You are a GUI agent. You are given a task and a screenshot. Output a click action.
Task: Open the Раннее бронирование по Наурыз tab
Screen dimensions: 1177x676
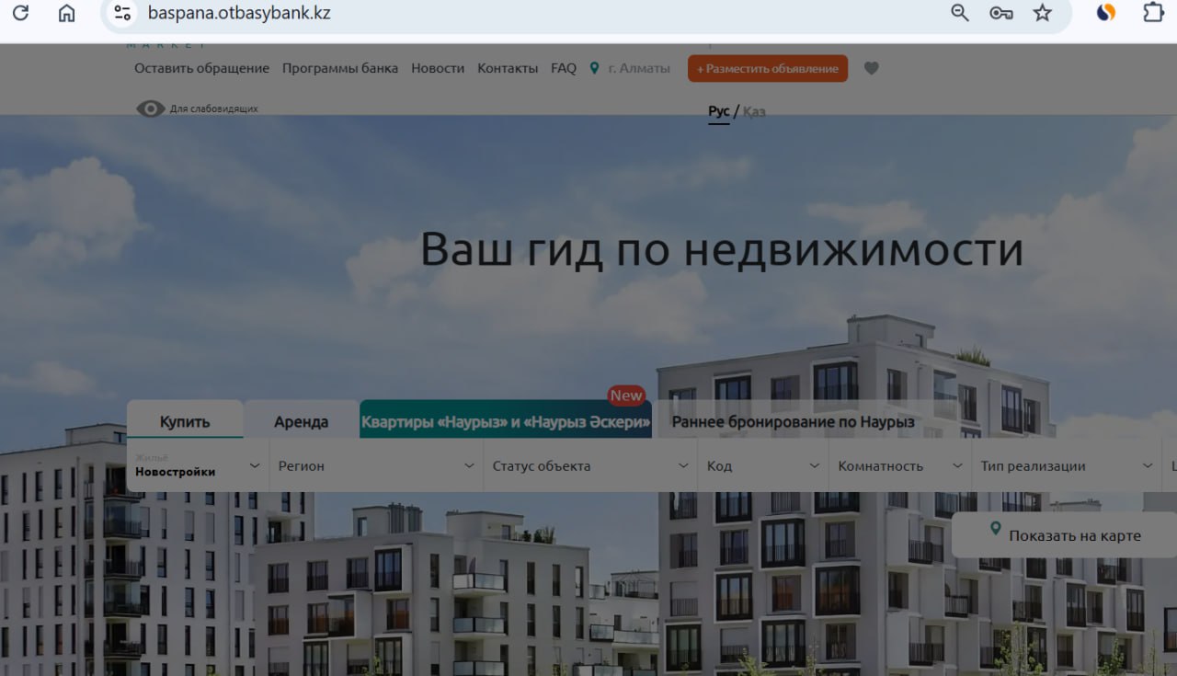coord(793,422)
